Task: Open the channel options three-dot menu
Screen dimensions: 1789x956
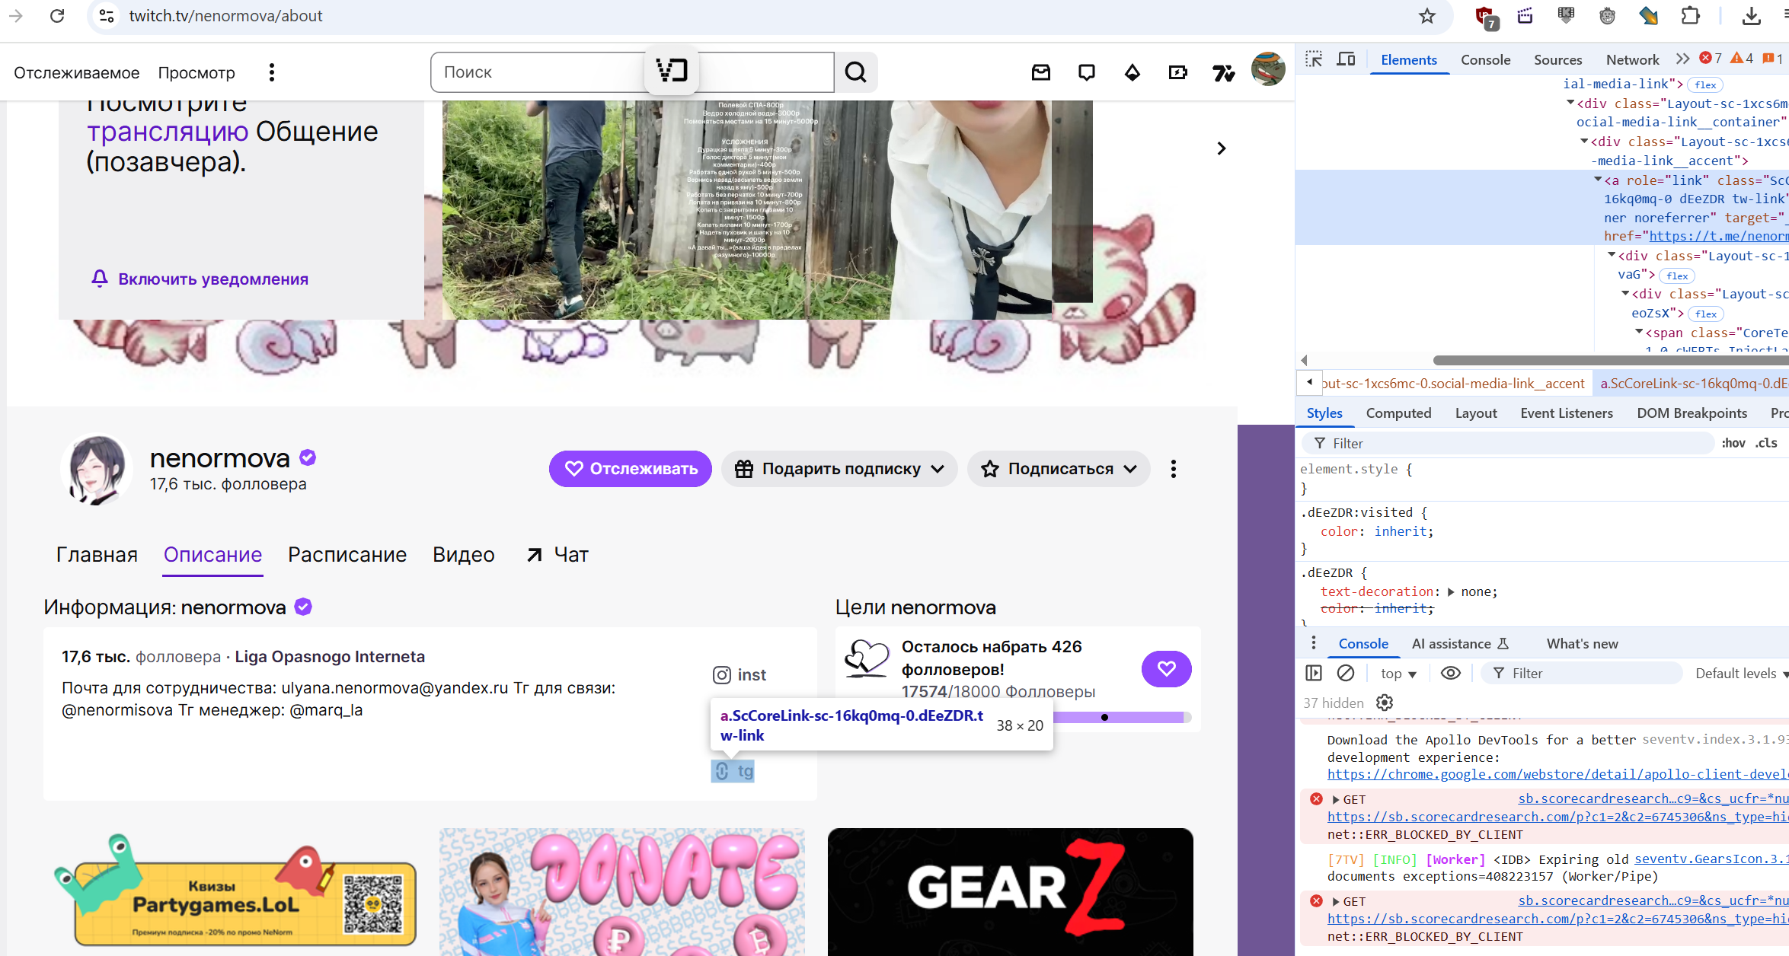Action: point(1174,469)
